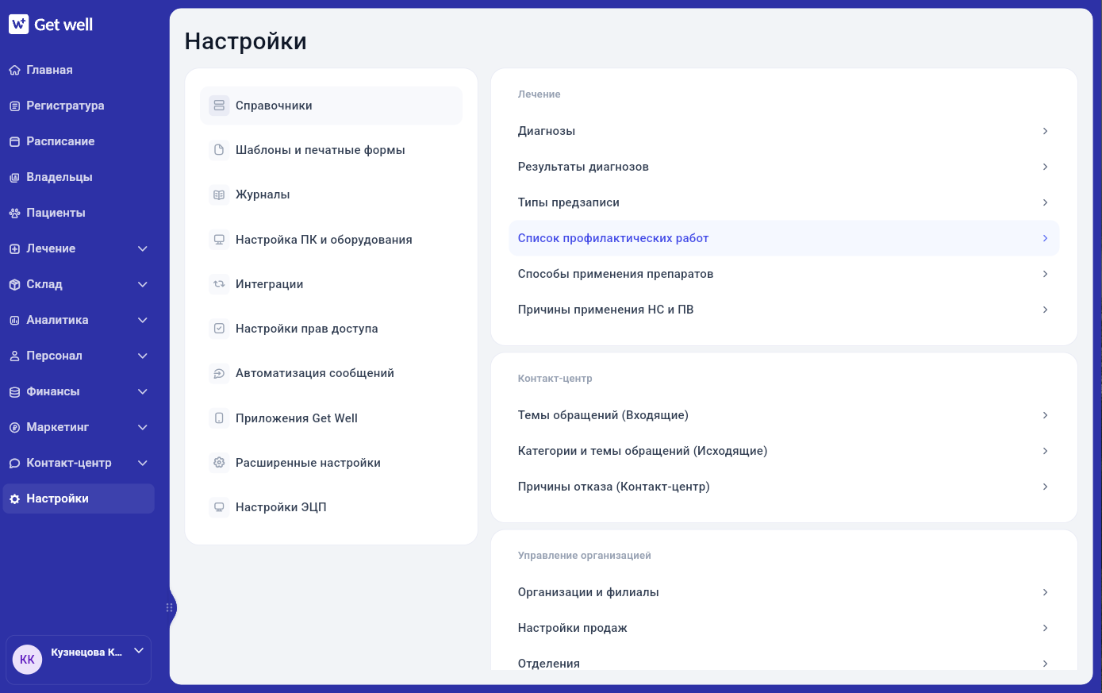Open the Диагнозы reference list

click(784, 131)
